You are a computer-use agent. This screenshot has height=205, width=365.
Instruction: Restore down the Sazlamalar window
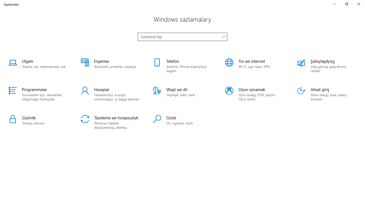[x=347, y=4]
